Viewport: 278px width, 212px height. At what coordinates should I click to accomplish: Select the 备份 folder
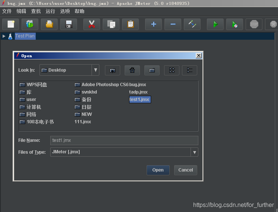[x=83, y=100]
